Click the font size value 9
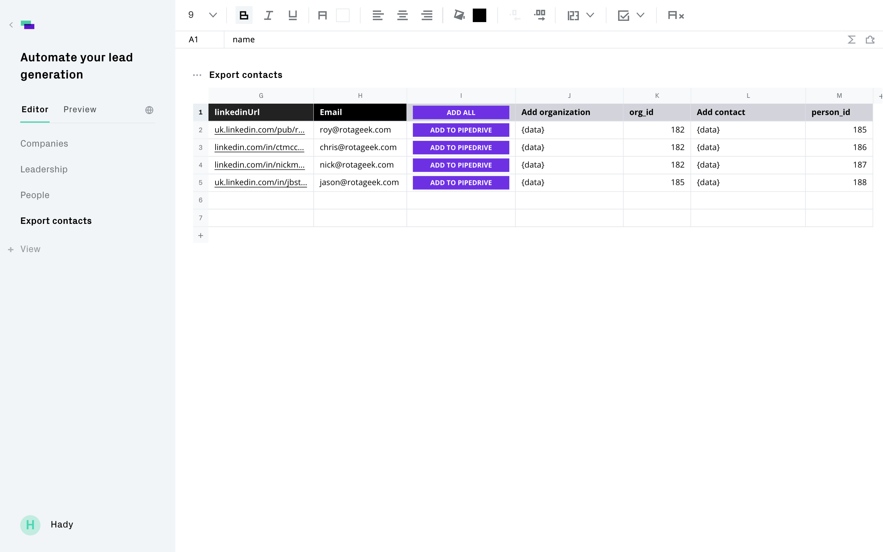883x552 pixels. coord(191,15)
